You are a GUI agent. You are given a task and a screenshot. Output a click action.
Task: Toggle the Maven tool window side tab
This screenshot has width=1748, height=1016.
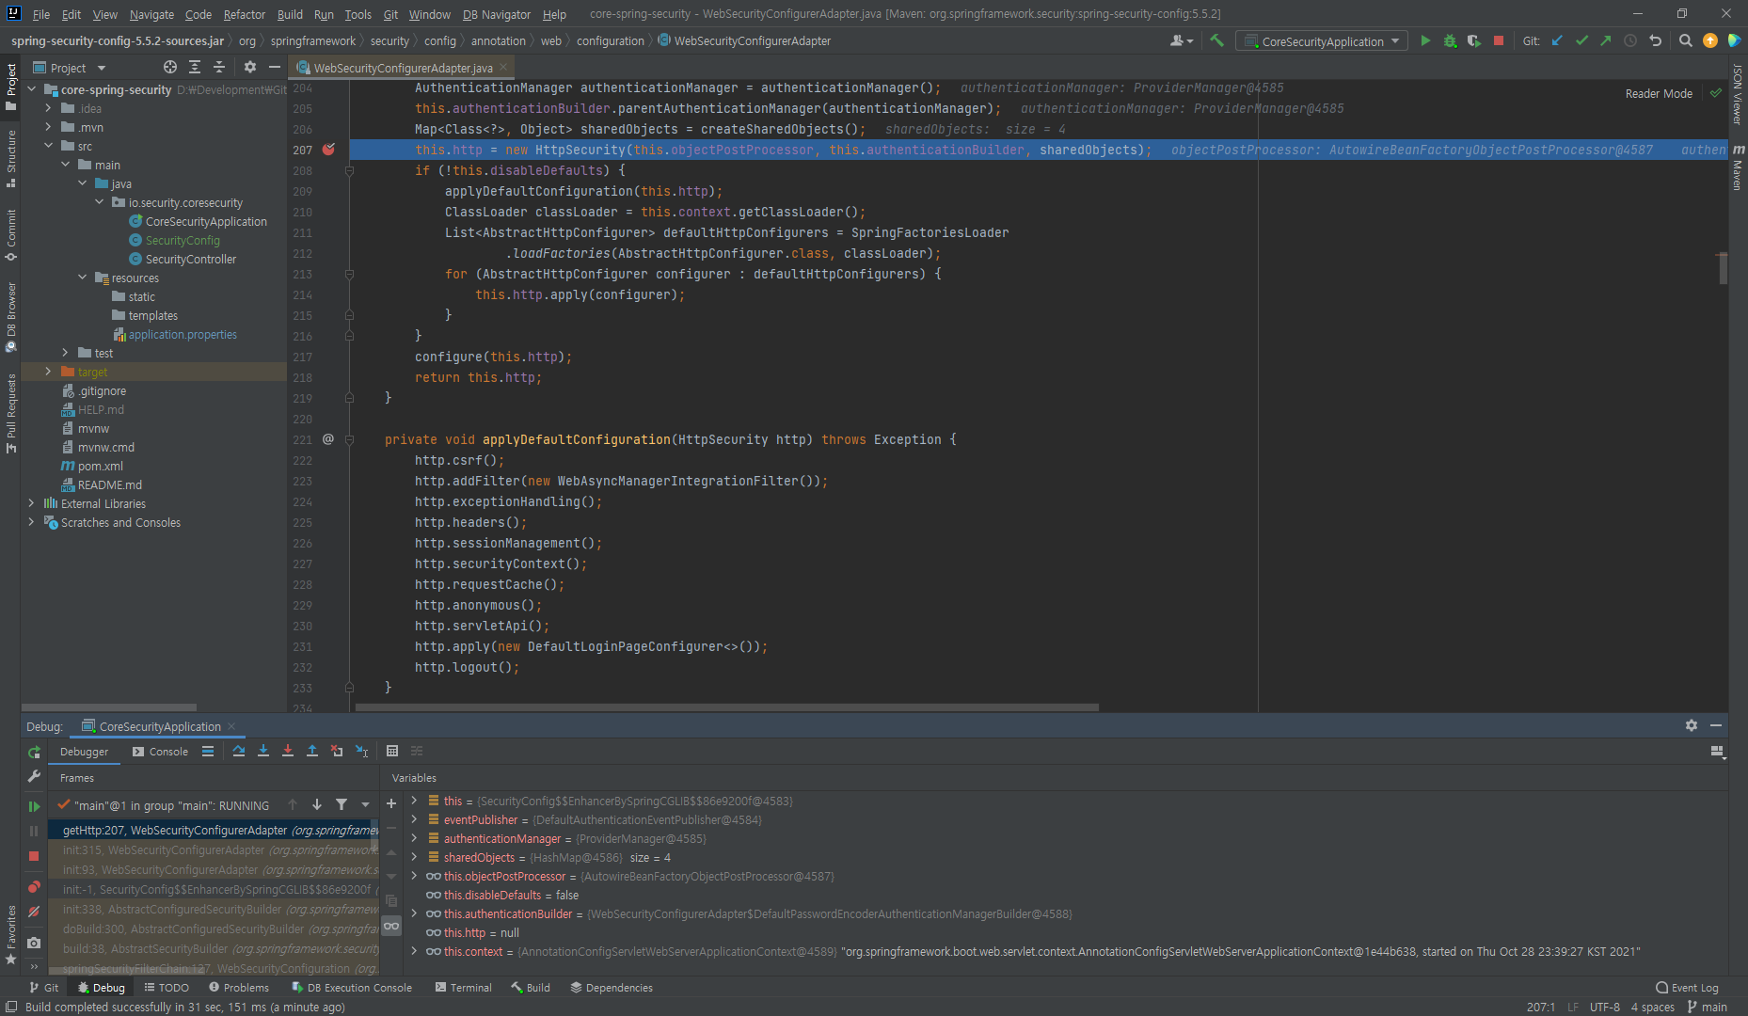(x=1738, y=167)
